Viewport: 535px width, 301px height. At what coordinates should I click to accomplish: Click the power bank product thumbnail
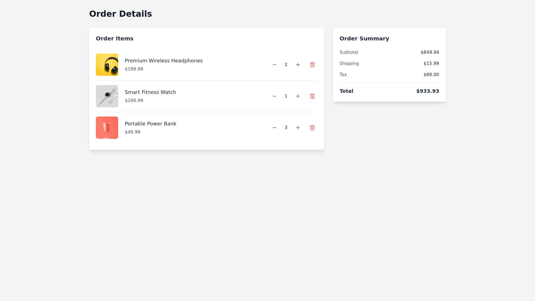(x=107, y=128)
